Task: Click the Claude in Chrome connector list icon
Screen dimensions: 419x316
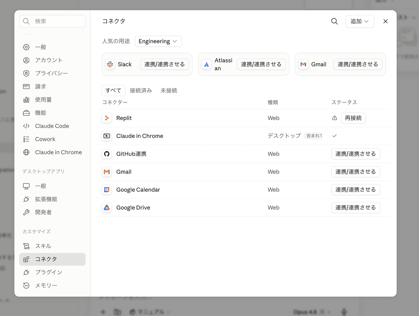Action: pyautogui.click(x=107, y=136)
